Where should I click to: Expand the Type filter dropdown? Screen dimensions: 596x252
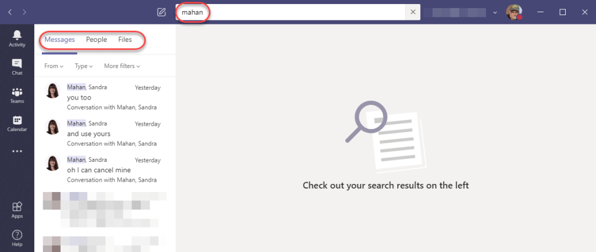click(84, 66)
